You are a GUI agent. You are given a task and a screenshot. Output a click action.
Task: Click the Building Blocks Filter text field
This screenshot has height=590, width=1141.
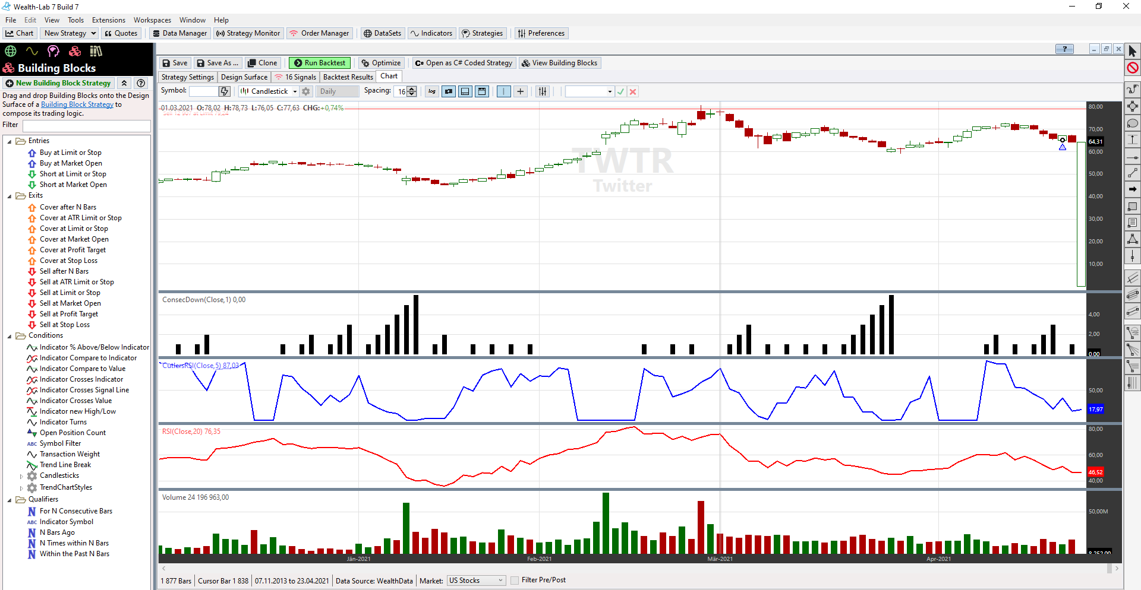tap(86, 126)
